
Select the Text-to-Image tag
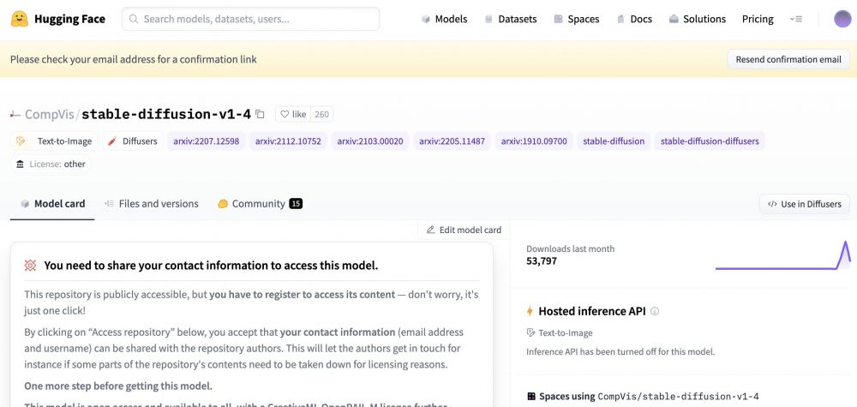click(55, 141)
